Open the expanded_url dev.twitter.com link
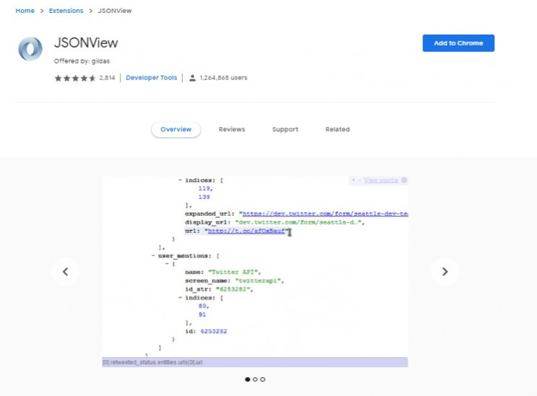This screenshot has width=537, height=396. coord(325,214)
